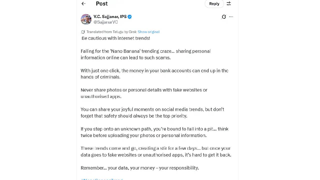This screenshot has height=180, width=320.
Task: Click the blue verified badge
Action: point(129,17)
